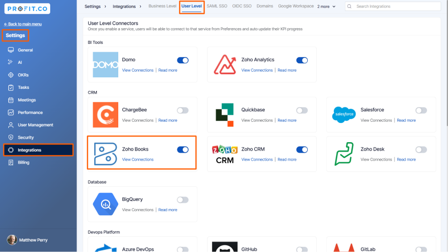
Task: Click the Zoho Desk logo
Action: (x=344, y=154)
